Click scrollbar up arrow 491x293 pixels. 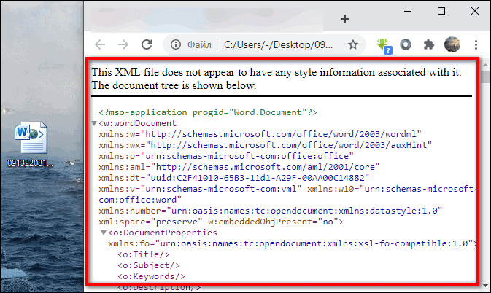click(485, 65)
